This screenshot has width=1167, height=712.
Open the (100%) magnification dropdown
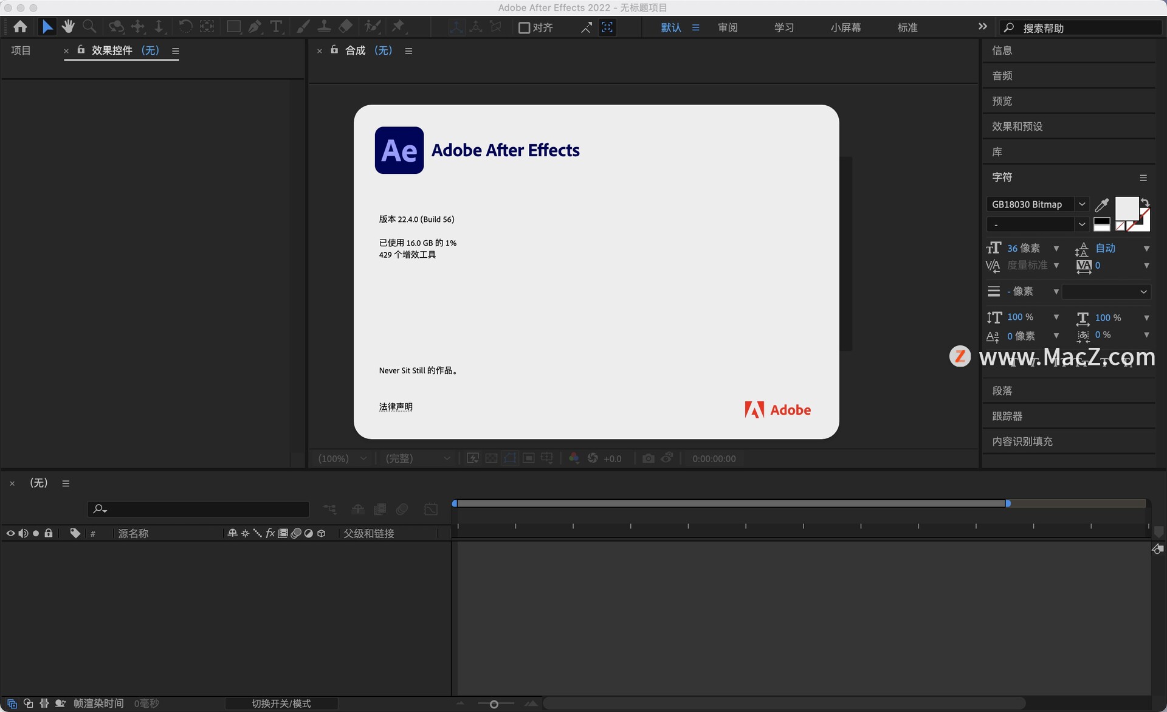(x=342, y=458)
